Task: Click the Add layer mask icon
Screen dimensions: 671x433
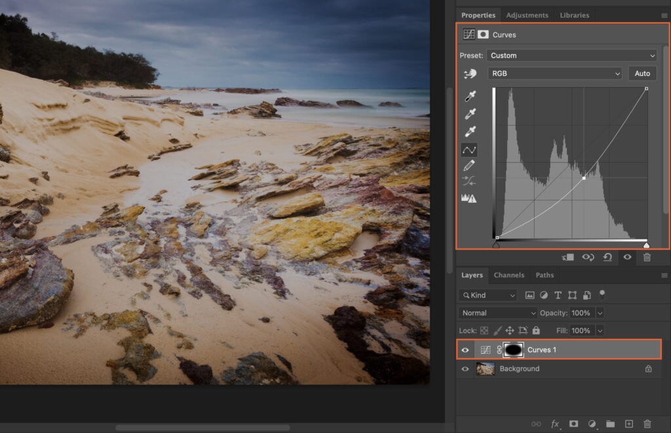Action: 573,424
